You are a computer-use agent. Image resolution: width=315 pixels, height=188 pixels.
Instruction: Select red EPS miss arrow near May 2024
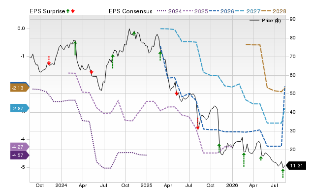click(92, 72)
